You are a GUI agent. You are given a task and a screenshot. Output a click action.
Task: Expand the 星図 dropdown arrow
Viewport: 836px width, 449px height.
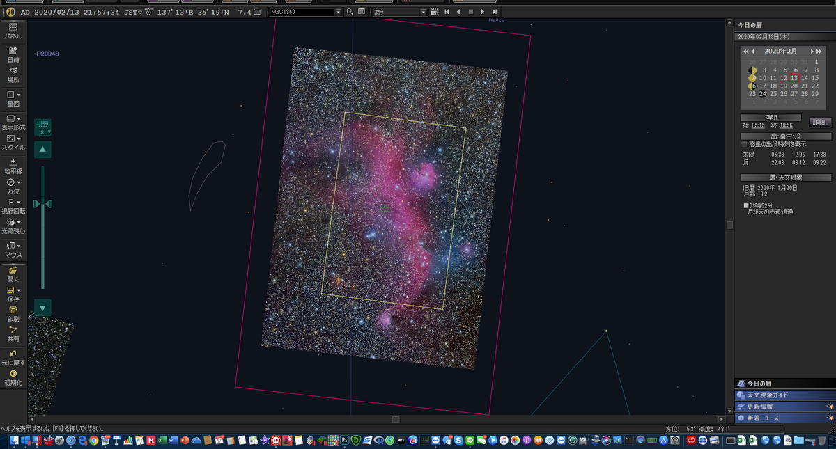pyautogui.click(x=19, y=95)
